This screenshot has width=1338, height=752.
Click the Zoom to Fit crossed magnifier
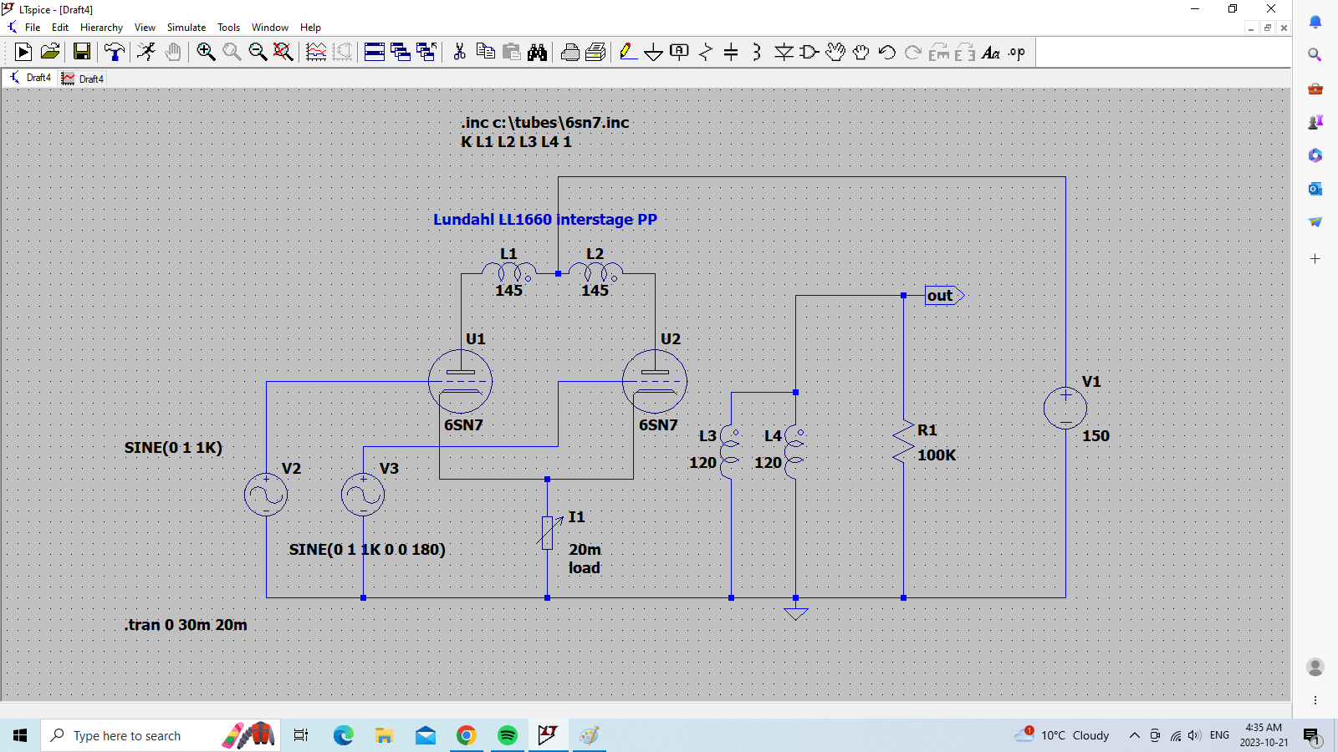(x=283, y=52)
